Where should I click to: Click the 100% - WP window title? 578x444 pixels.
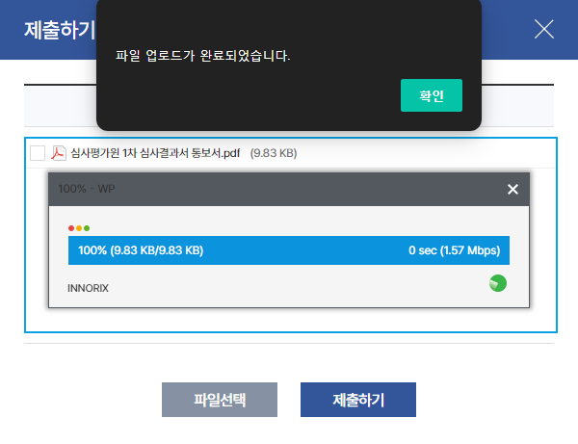point(87,189)
